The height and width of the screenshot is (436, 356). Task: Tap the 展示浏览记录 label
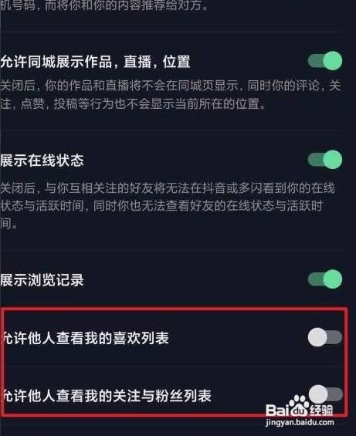[x=42, y=280]
